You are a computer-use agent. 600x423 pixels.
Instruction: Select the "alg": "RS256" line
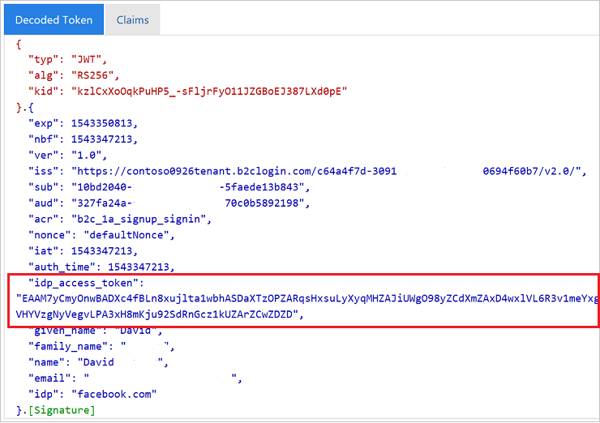pyautogui.click(x=74, y=75)
